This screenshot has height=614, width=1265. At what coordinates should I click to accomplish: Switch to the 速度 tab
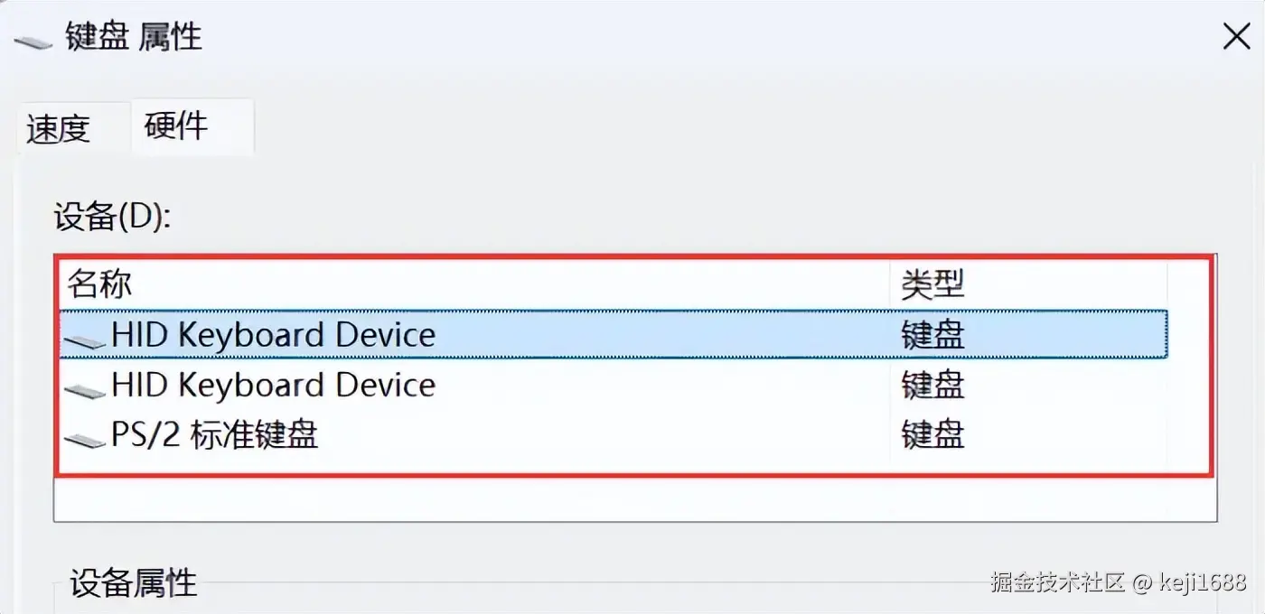click(x=59, y=129)
